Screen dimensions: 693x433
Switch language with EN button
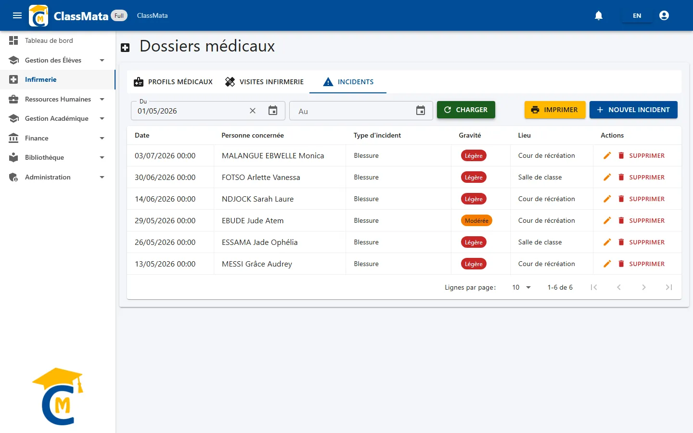tap(637, 15)
